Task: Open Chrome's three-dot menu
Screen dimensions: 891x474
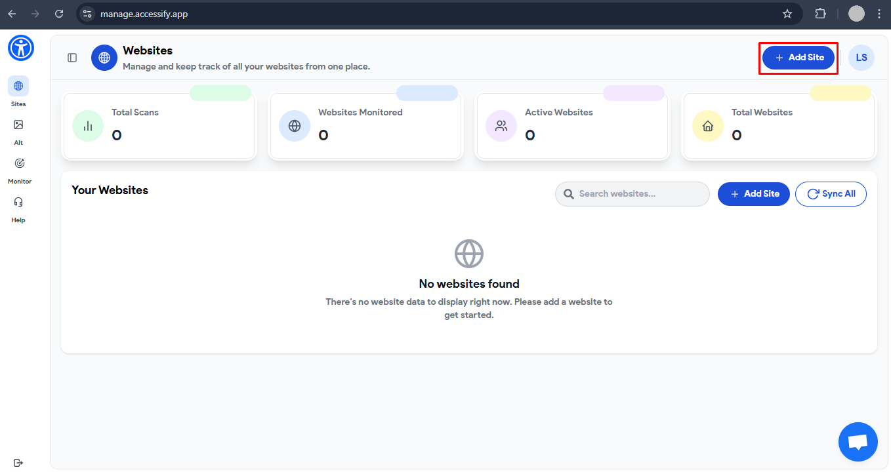Action: pyautogui.click(x=879, y=13)
